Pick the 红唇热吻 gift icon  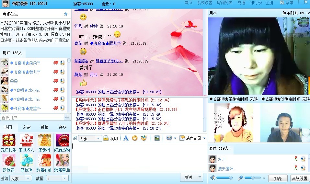tap(62, 140)
